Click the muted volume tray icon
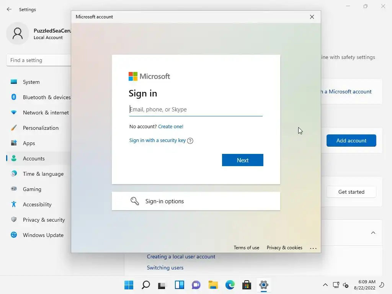The width and height of the screenshot is (392, 294). [346, 285]
